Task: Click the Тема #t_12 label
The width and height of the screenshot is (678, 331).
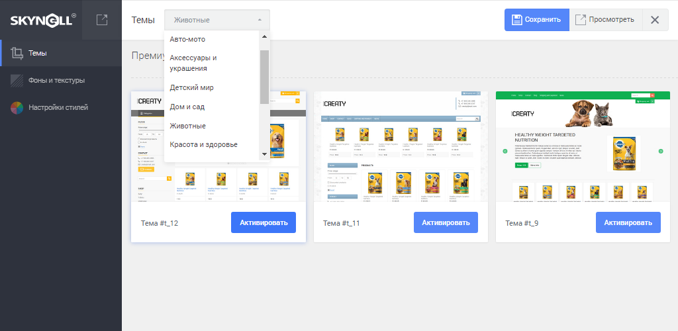Action: point(160,223)
